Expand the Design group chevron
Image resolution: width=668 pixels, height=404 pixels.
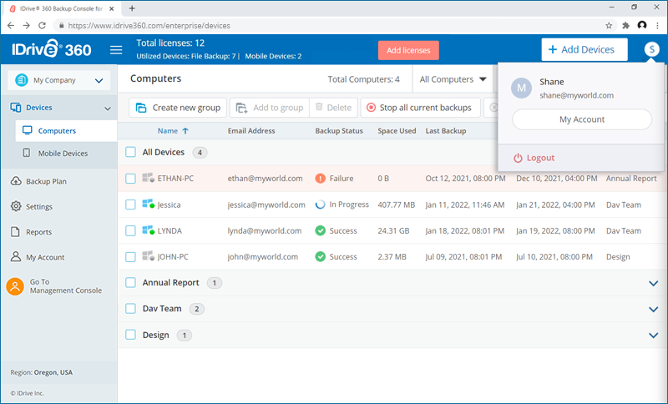[x=653, y=336]
